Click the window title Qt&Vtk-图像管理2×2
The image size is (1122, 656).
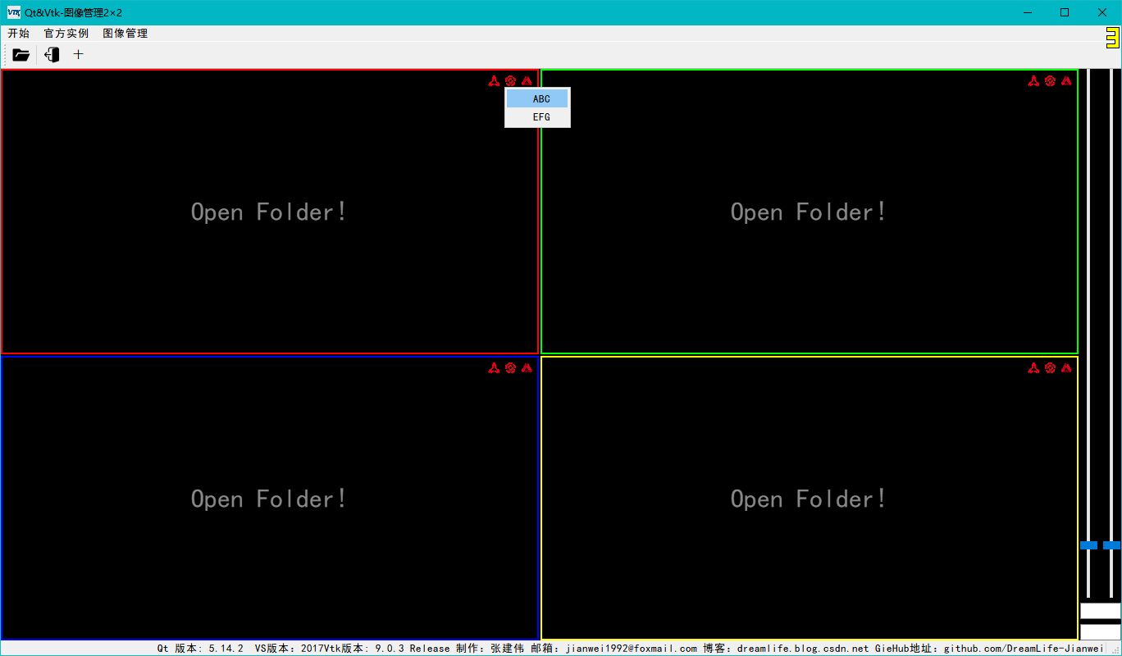(73, 12)
